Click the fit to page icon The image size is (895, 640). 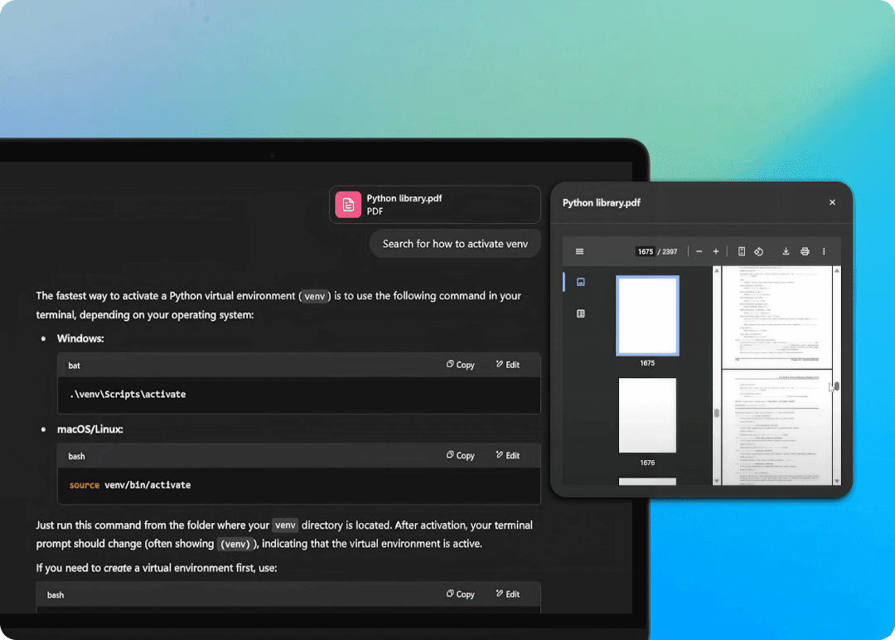(x=742, y=252)
